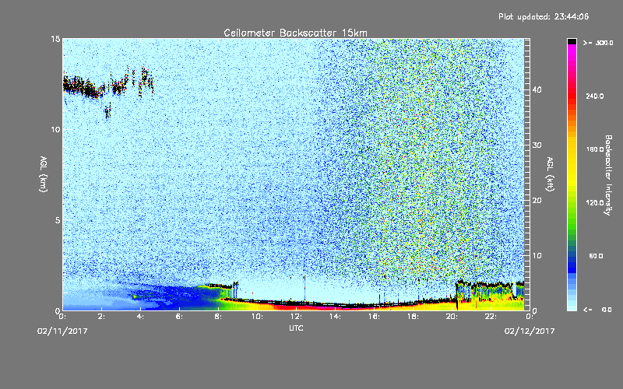Click the colorbar's '<= 0.0' bottom label
Viewport: 623px width, 389px height.
click(x=597, y=310)
